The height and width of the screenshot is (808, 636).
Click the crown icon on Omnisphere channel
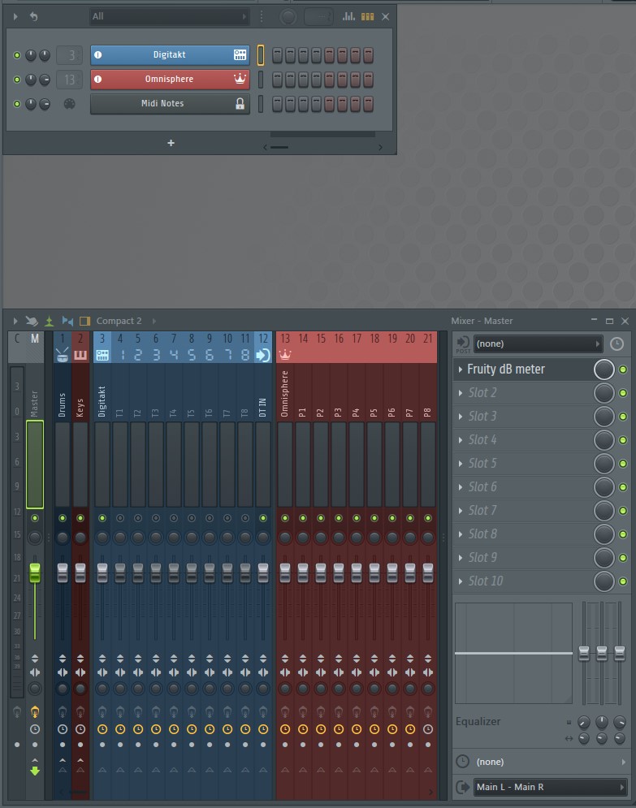pos(240,80)
